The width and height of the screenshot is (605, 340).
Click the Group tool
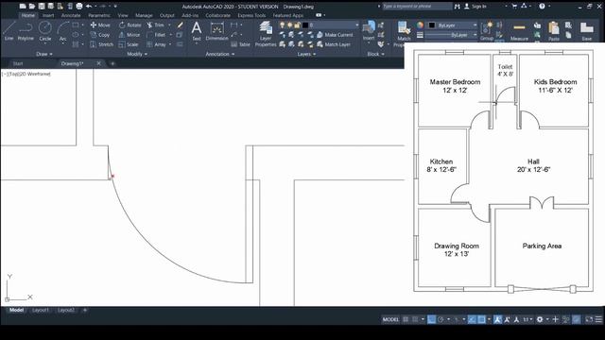click(487, 31)
